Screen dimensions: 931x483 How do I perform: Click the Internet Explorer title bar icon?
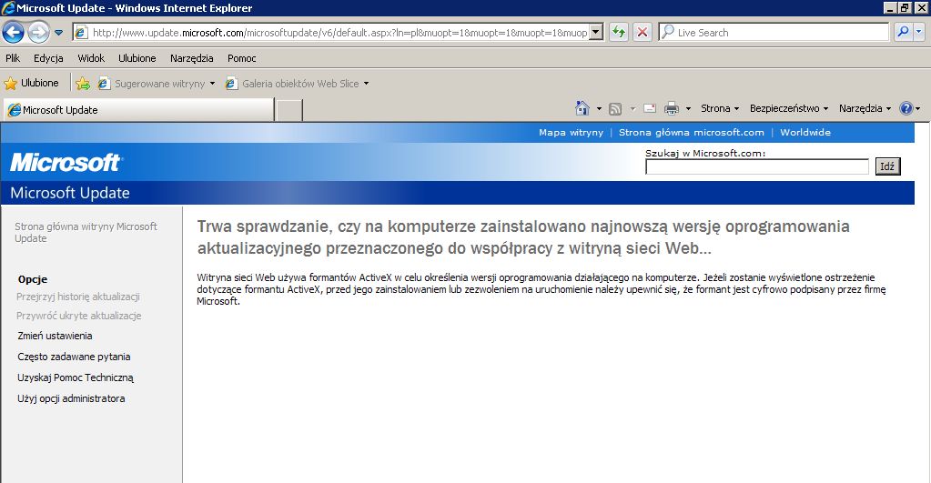[8, 8]
